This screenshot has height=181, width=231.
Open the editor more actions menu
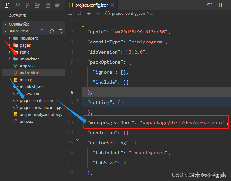[229, 5]
